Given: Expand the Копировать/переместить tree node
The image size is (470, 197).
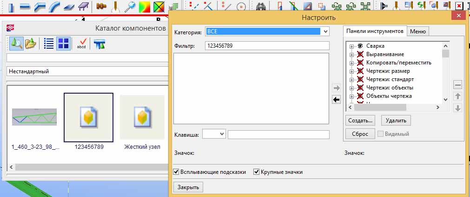Looking at the screenshot, I should [351, 63].
